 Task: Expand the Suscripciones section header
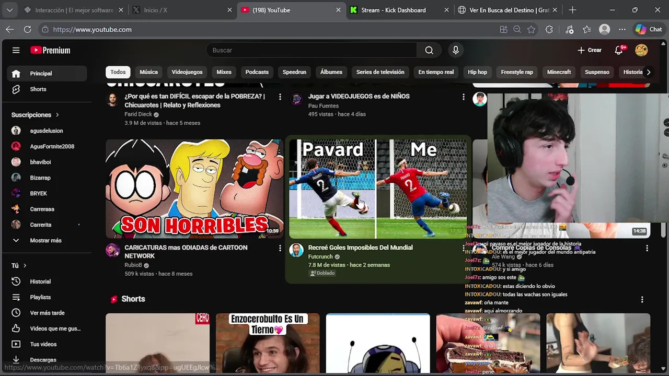pyautogui.click(x=35, y=115)
